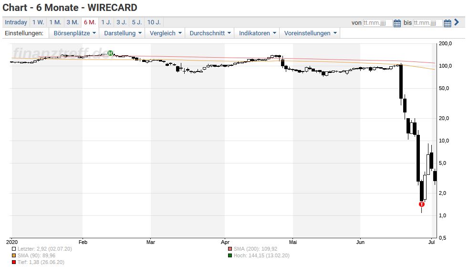This screenshot has width=469, height=274.
Task: Click the pink SMA (200) legend swatch
Action: point(230,249)
